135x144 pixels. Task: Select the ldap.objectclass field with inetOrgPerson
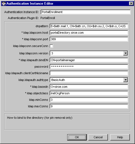(x=89, y=93)
